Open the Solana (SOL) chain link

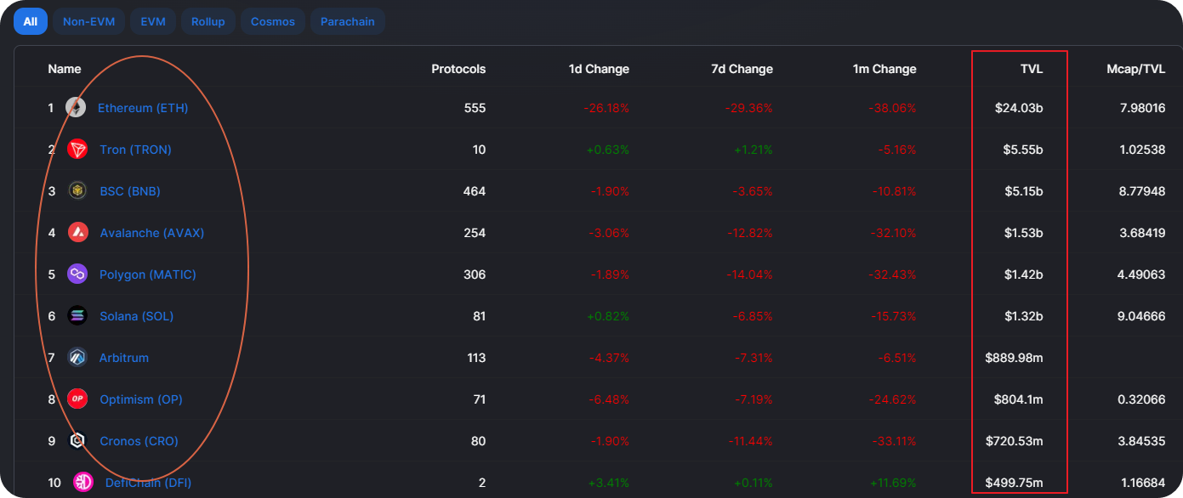pos(137,316)
